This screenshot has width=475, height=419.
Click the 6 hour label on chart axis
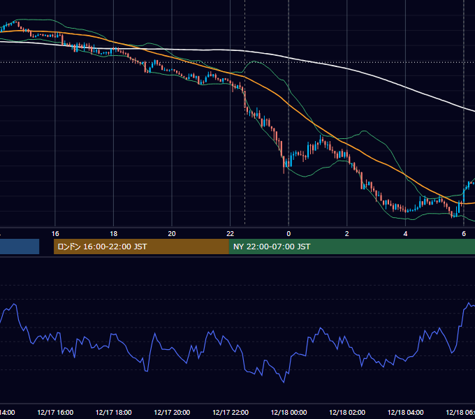[x=464, y=234]
